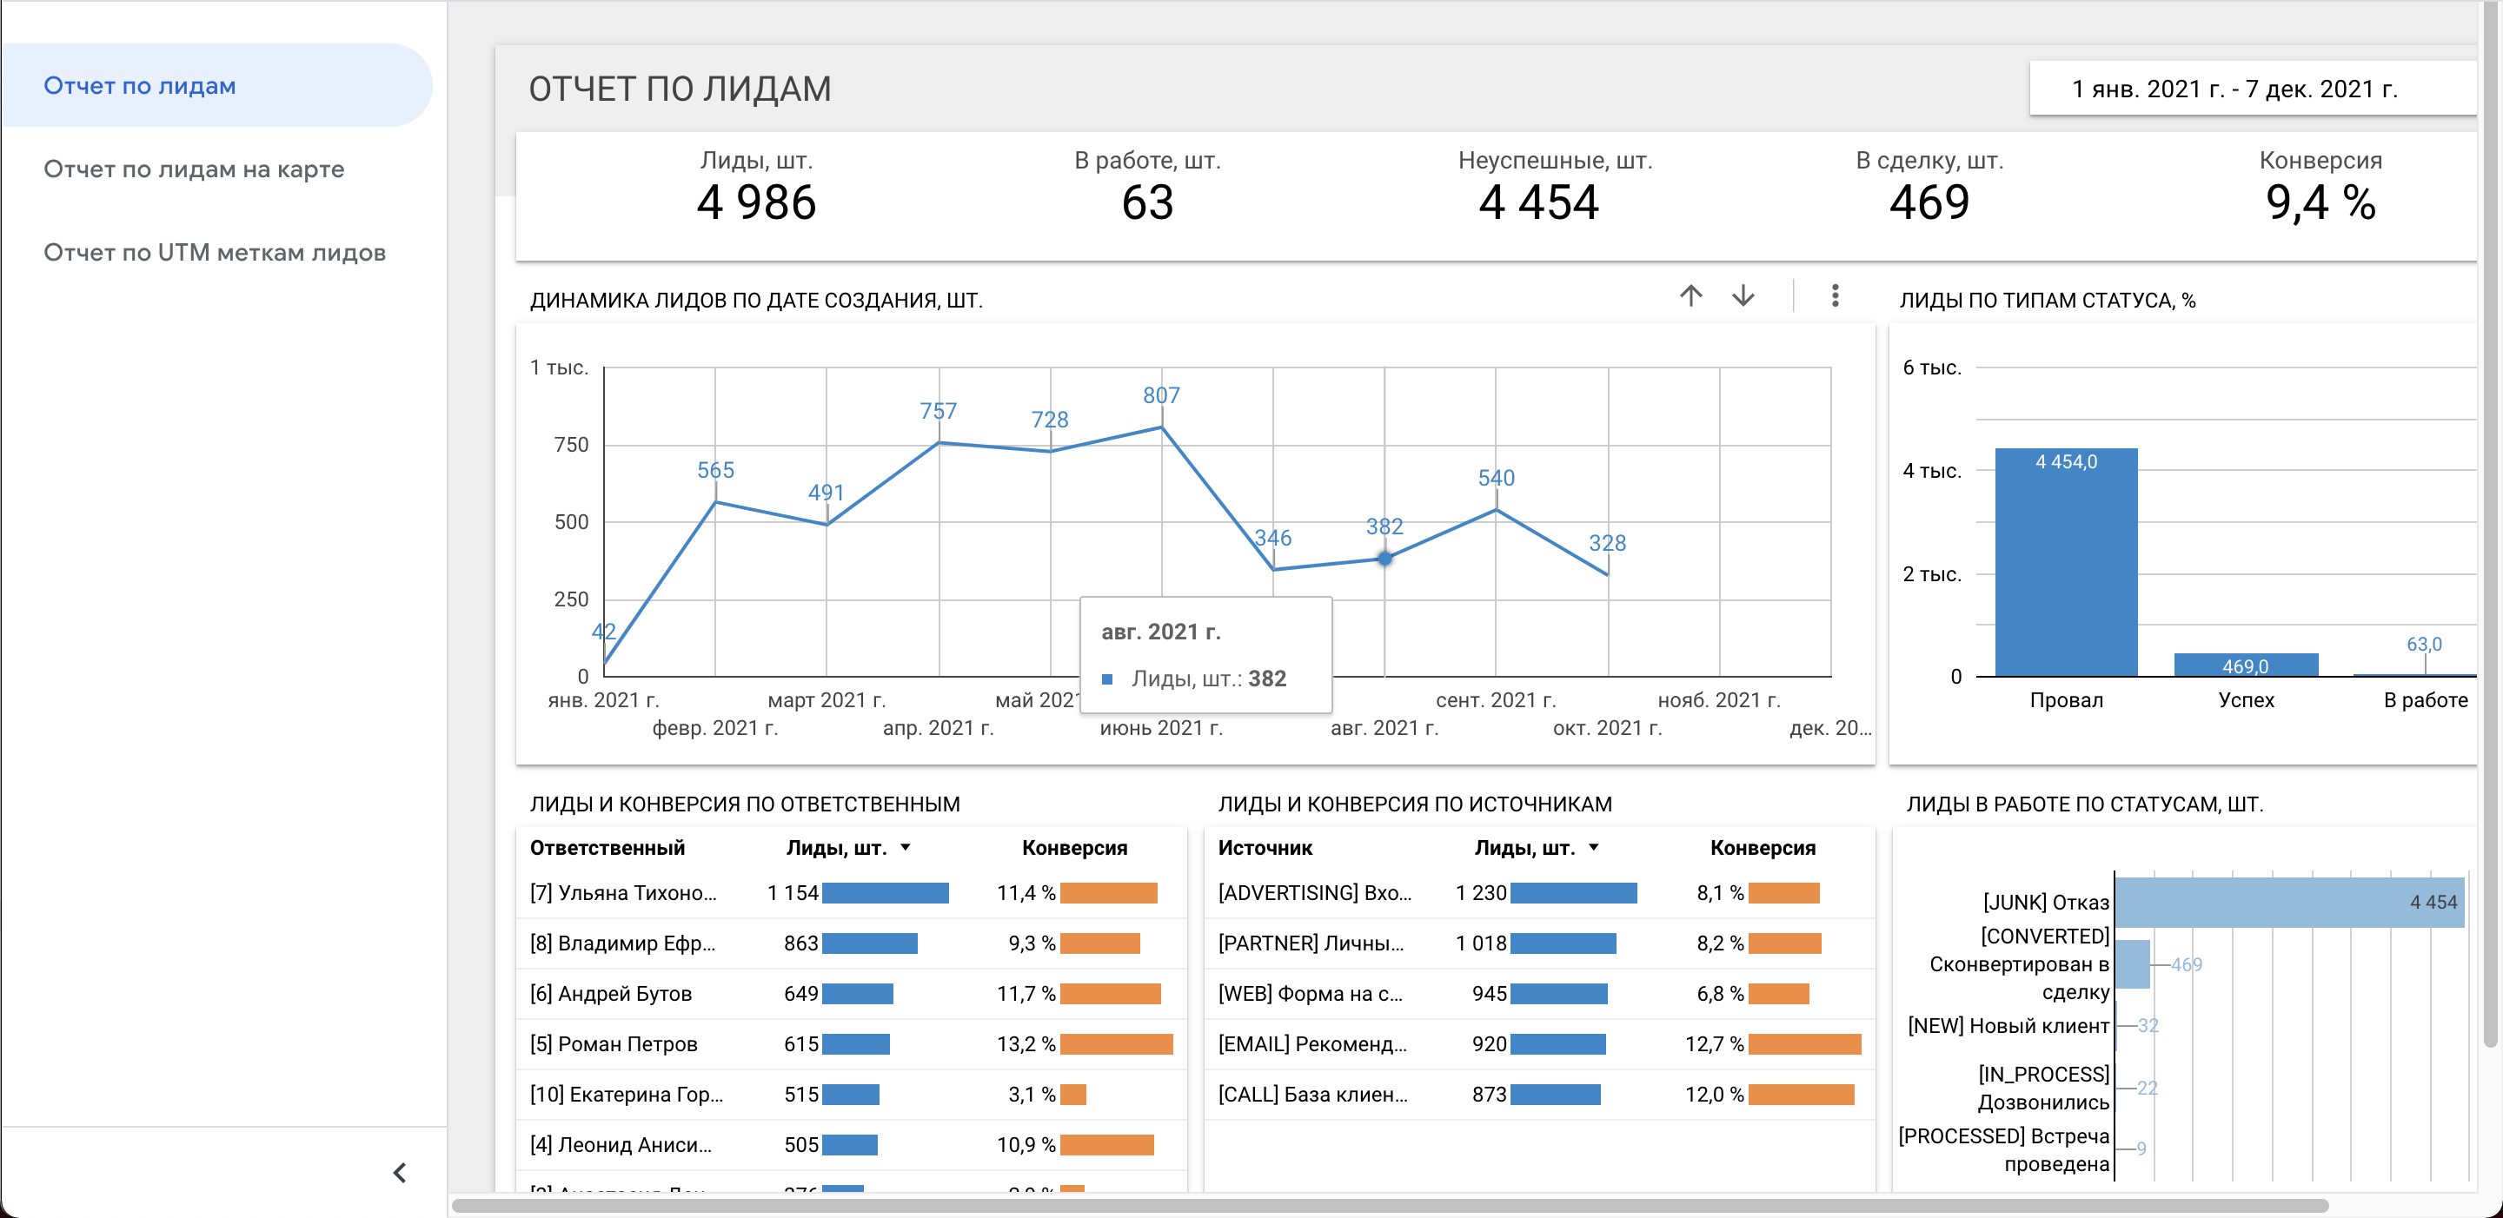Open Отчет по лидам на карте page
Screen dimensions: 2503x1218
[193, 169]
